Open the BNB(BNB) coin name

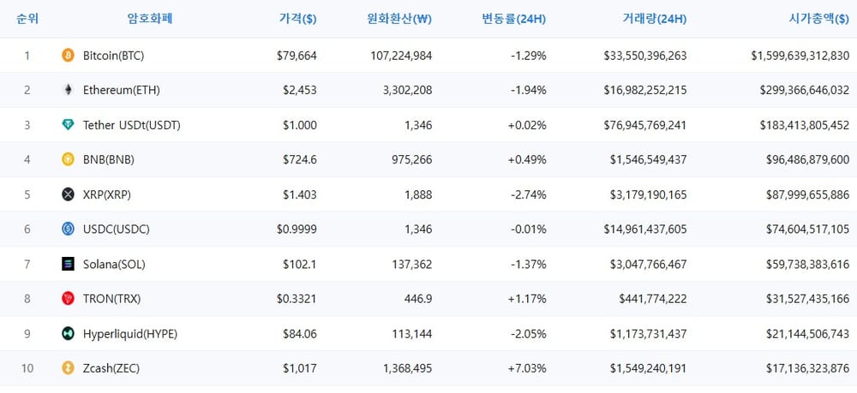(x=109, y=160)
